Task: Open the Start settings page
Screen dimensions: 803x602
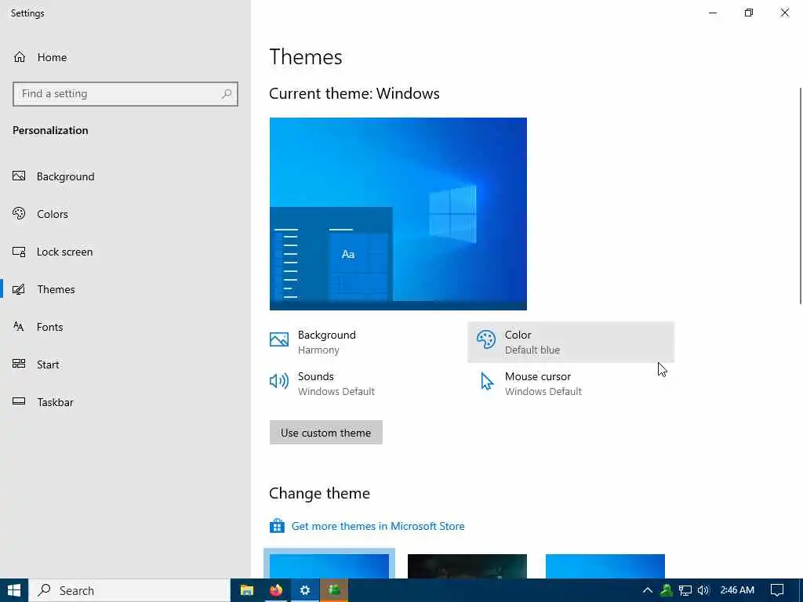Action: (x=125, y=364)
